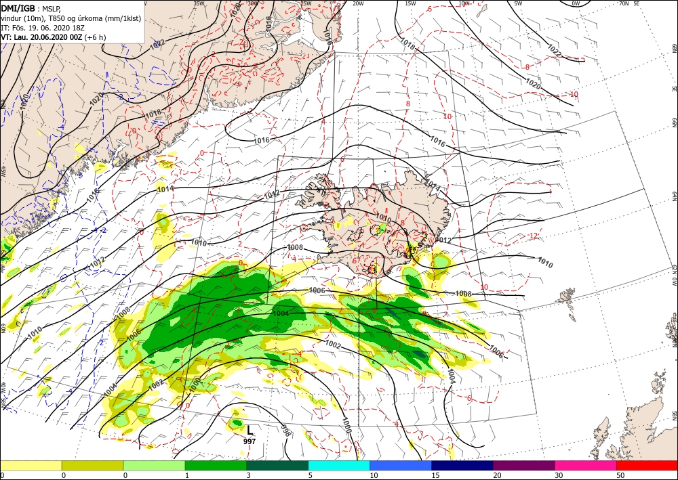Click the legend scale value '5'

click(310, 475)
